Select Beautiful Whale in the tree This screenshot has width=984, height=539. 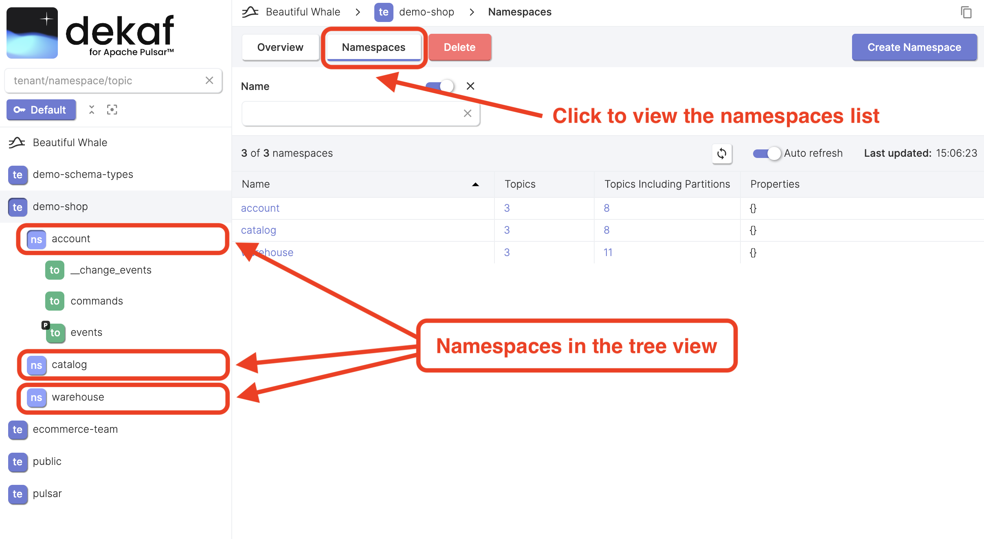point(70,142)
